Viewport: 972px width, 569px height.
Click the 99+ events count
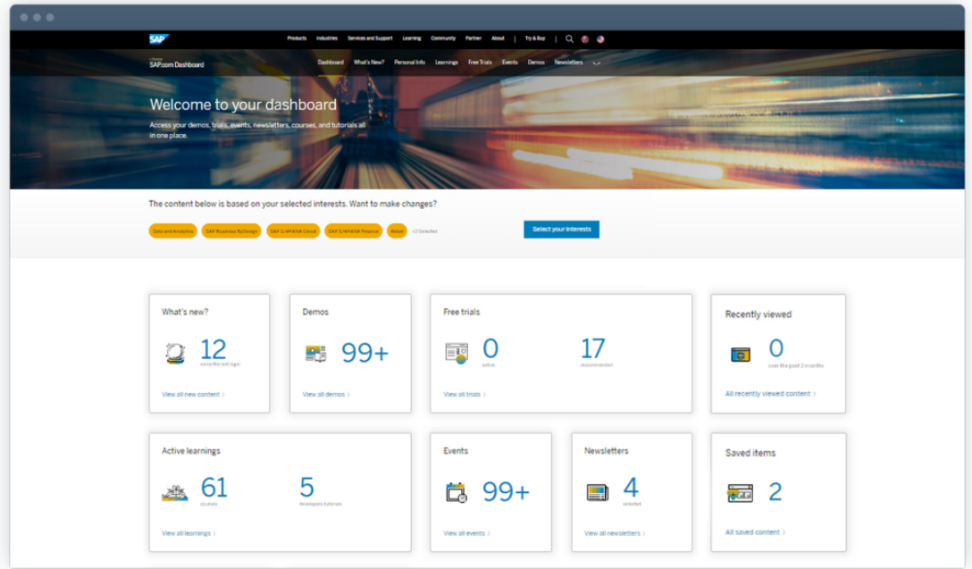pyautogui.click(x=506, y=491)
